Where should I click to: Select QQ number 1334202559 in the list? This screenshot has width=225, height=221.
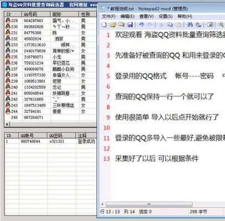click(x=35, y=87)
